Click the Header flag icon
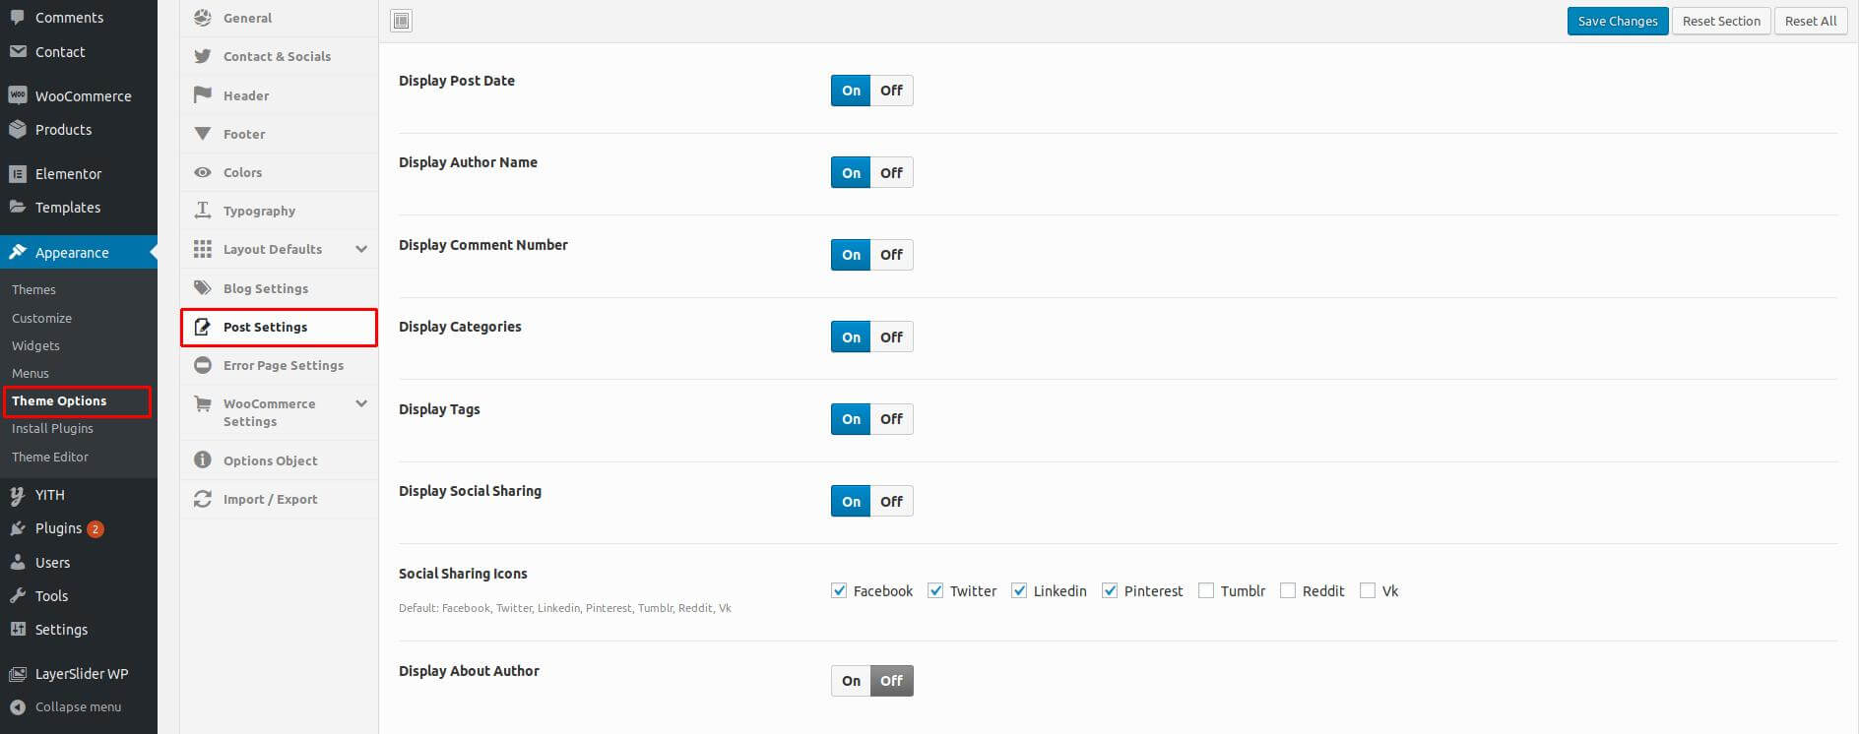The width and height of the screenshot is (1859, 734). [202, 94]
